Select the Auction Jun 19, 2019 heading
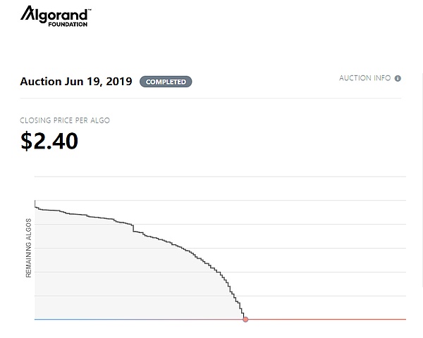Image resolution: width=423 pixels, height=338 pixels. pos(76,82)
